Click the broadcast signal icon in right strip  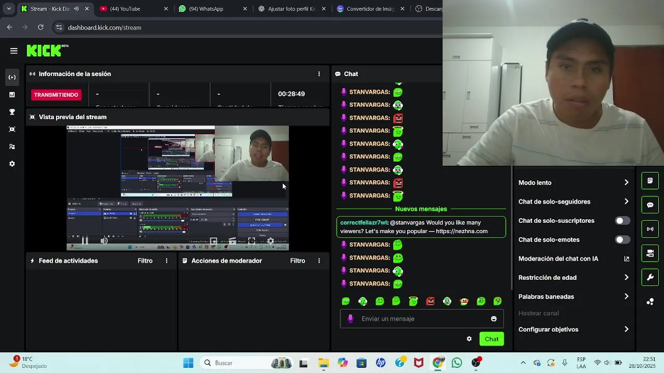click(x=650, y=229)
